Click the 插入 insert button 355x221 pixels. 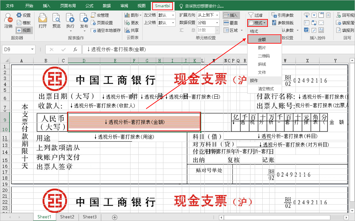coord(230,15)
